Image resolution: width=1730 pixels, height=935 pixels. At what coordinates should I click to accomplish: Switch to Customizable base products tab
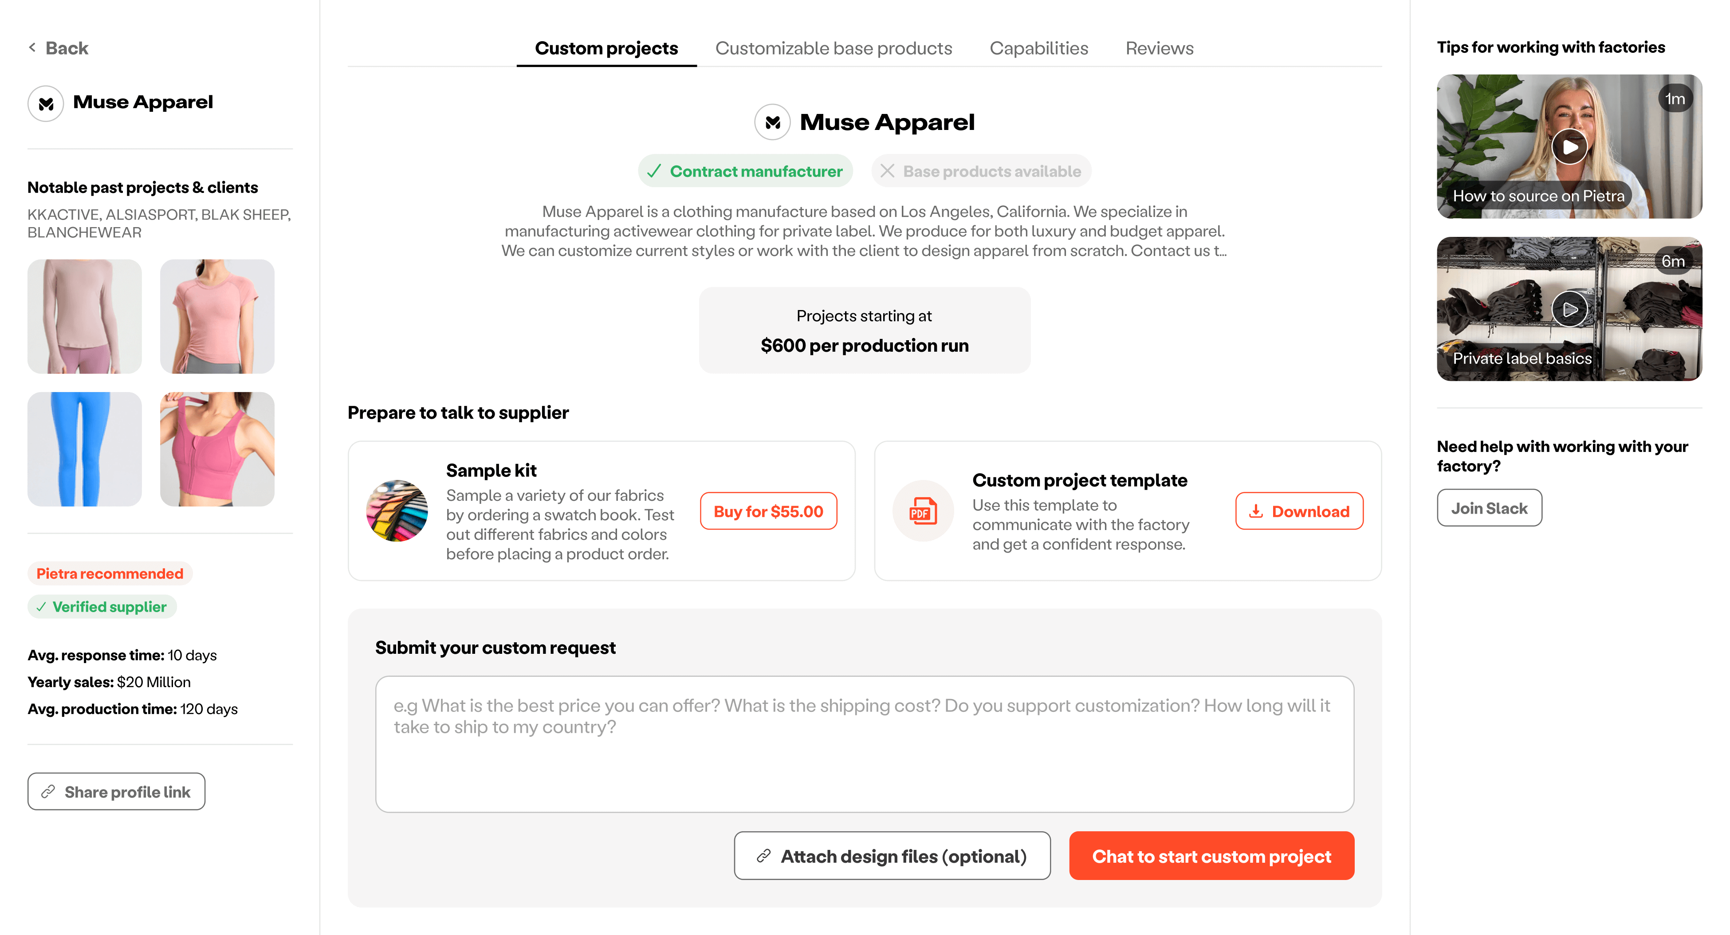coord(834,48)
